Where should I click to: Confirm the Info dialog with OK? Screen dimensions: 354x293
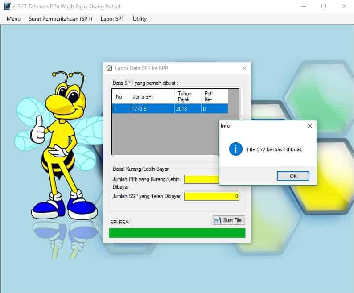293,176
